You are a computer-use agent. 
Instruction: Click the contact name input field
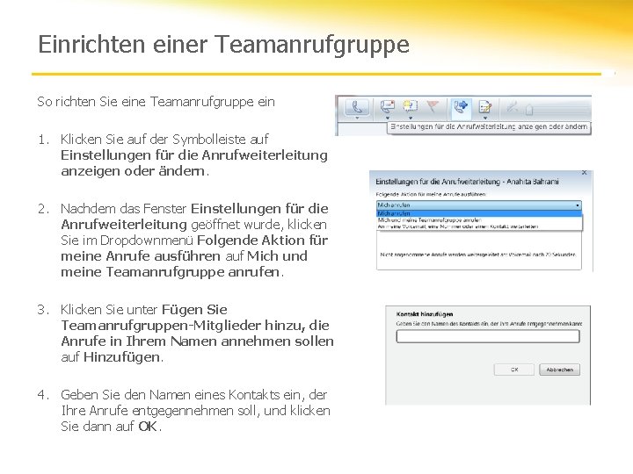tap(488, 336)
